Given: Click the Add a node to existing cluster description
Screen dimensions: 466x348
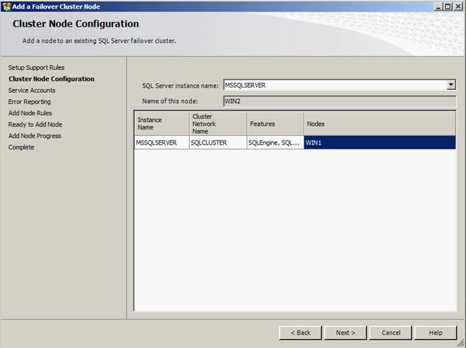Looking at the screenshot, I should coord(99,41).
